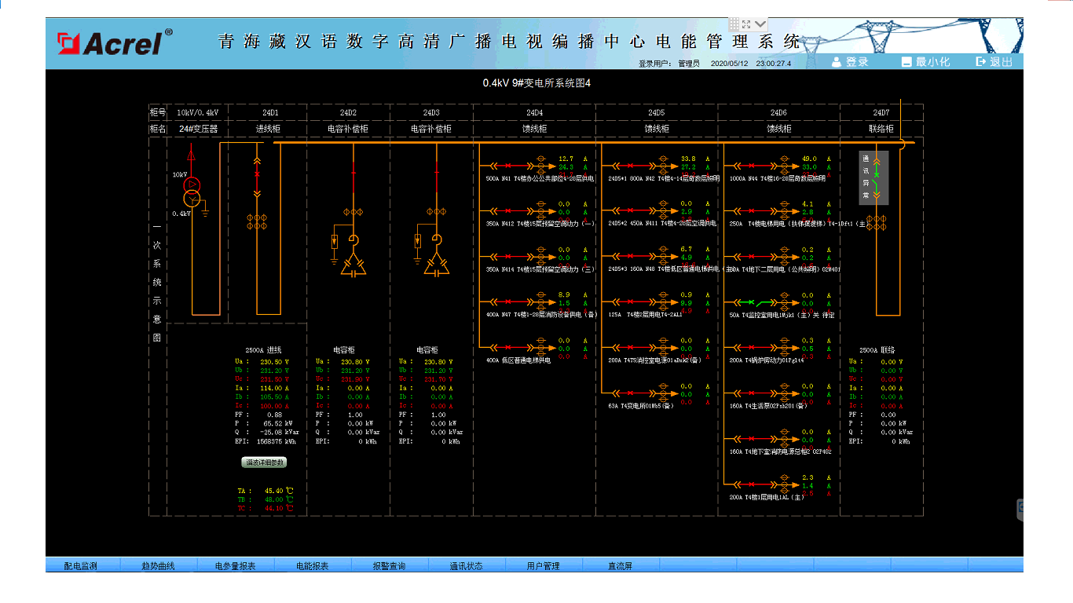The height and width of the screenshot is (603, 1073).
Task: Open the 配电监测 bottom menu
Action: point(81,565)
